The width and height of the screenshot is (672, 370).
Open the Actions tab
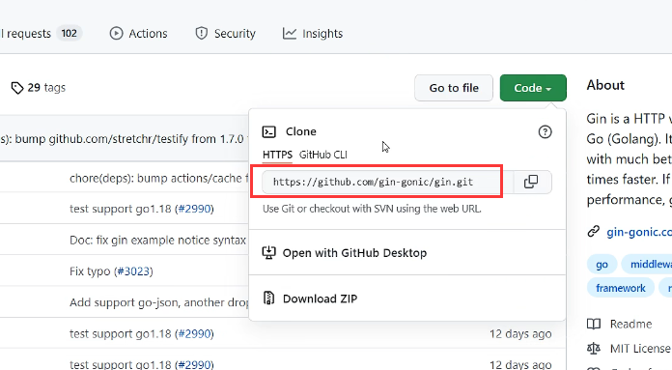[138, 34]
